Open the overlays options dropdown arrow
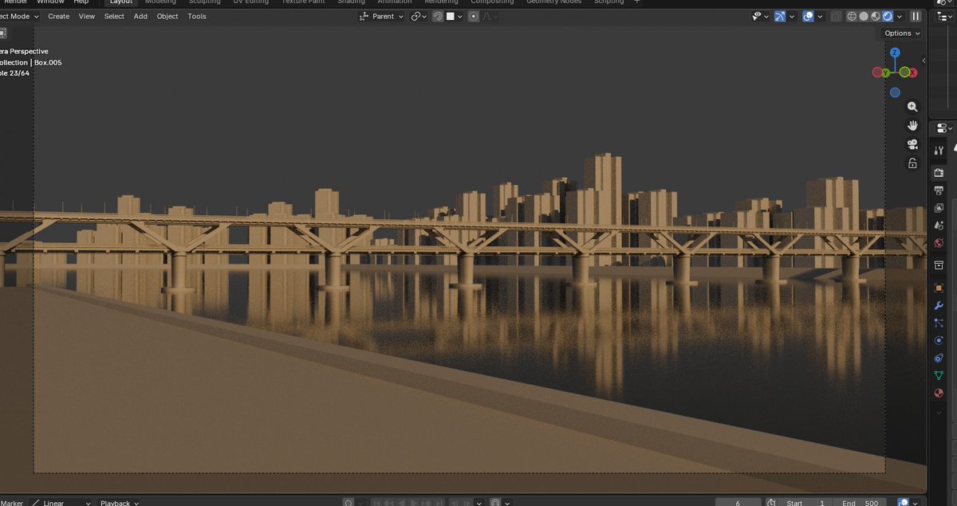 [x=821, y=16]
